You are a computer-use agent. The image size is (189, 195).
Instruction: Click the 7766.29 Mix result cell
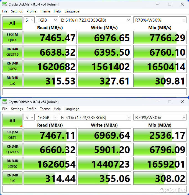point(160,38)
